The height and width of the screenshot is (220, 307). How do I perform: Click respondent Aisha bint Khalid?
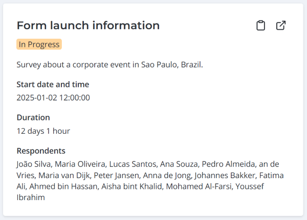132,186
